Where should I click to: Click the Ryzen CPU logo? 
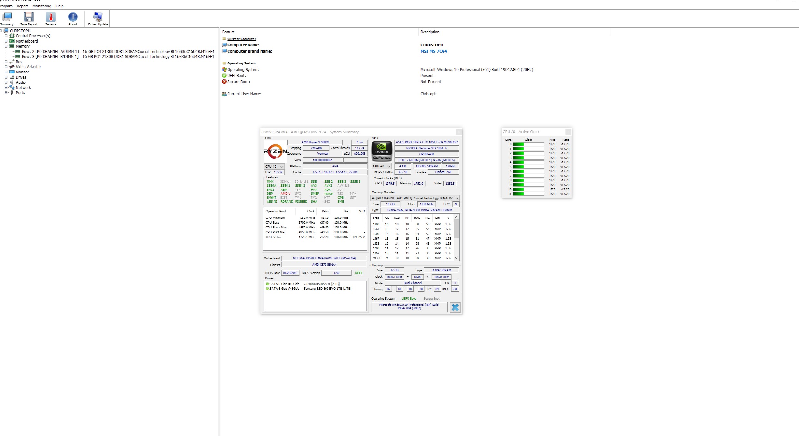(x=275, y=151)
